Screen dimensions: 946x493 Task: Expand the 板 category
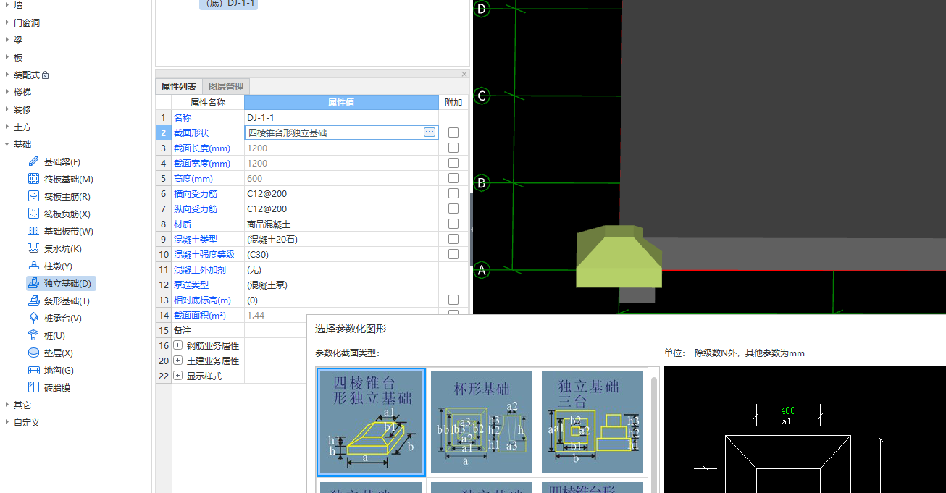tap(7, 57)
